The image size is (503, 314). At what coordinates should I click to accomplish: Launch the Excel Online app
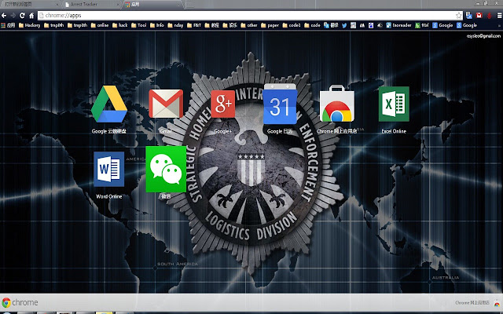(394, 104)
